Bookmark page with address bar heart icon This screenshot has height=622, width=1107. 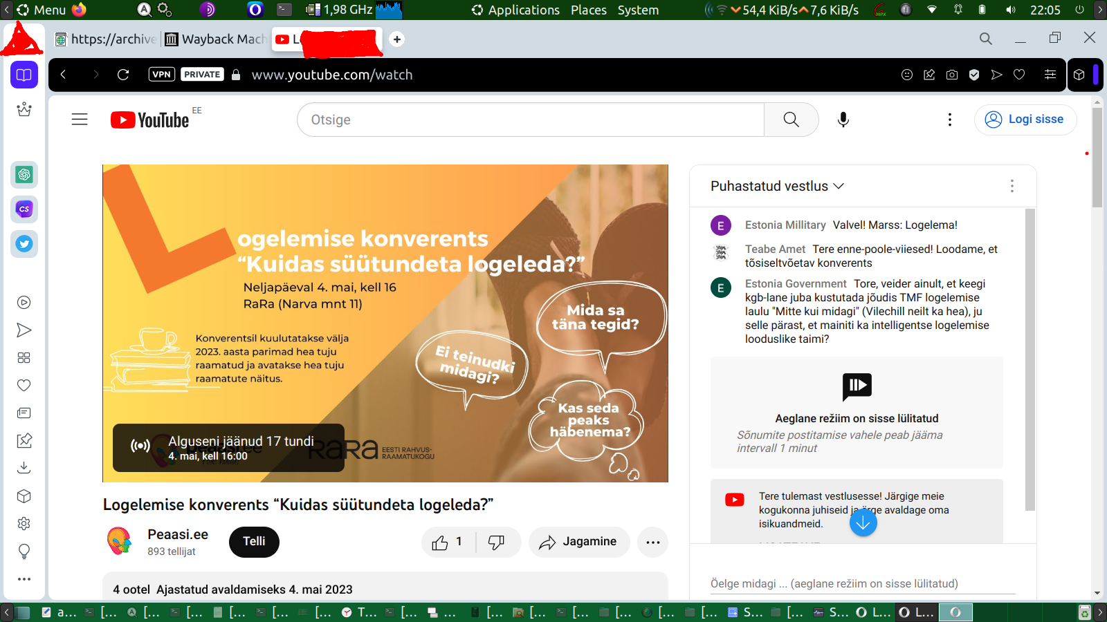pos(1019,75)
